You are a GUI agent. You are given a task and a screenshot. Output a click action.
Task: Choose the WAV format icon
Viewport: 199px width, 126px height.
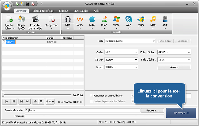point(80,20)
